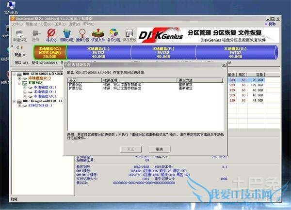
Task: Open the Help (帮助) menu
Action: [x=89, y=24]
